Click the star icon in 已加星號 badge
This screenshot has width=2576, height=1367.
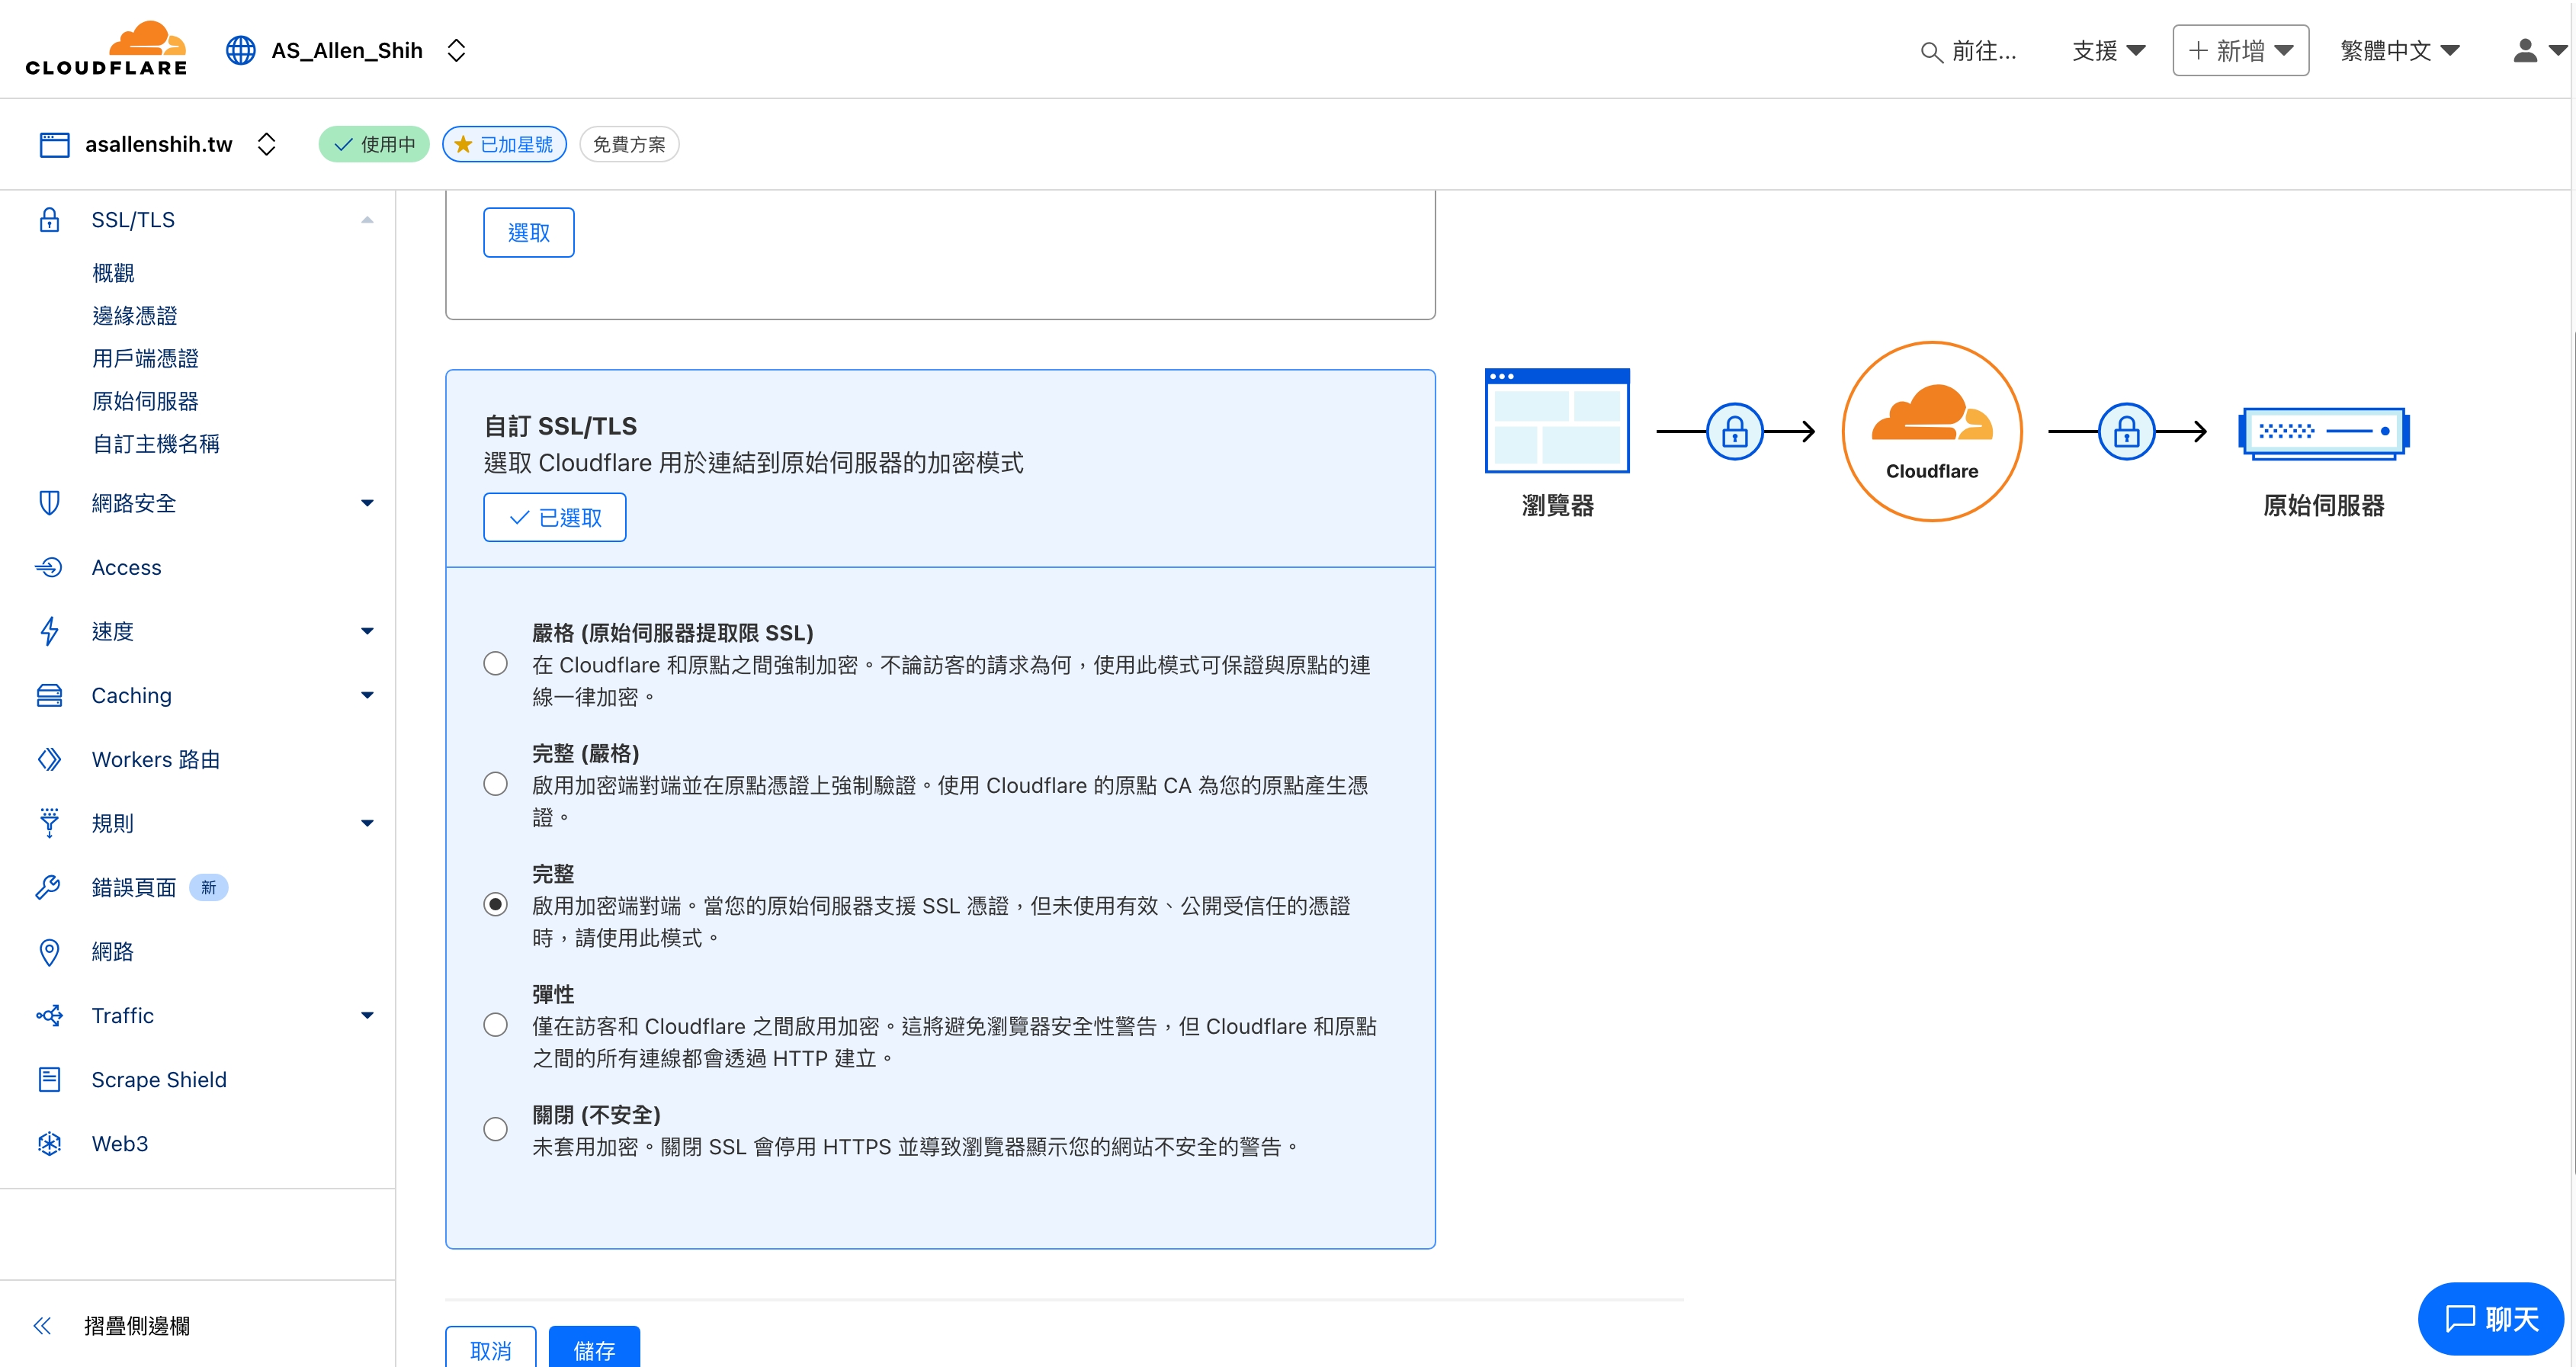(463, 144)
